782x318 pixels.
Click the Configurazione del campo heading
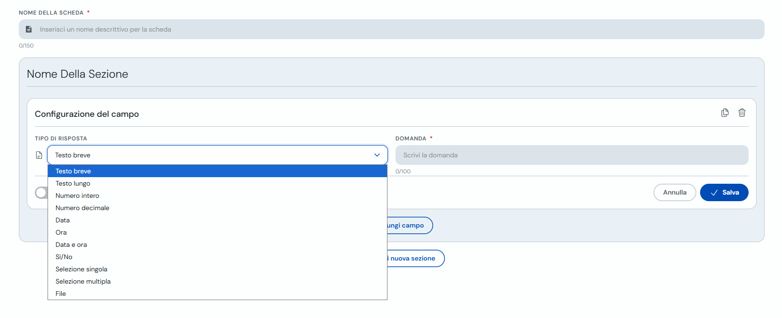[x=87, y=114]
